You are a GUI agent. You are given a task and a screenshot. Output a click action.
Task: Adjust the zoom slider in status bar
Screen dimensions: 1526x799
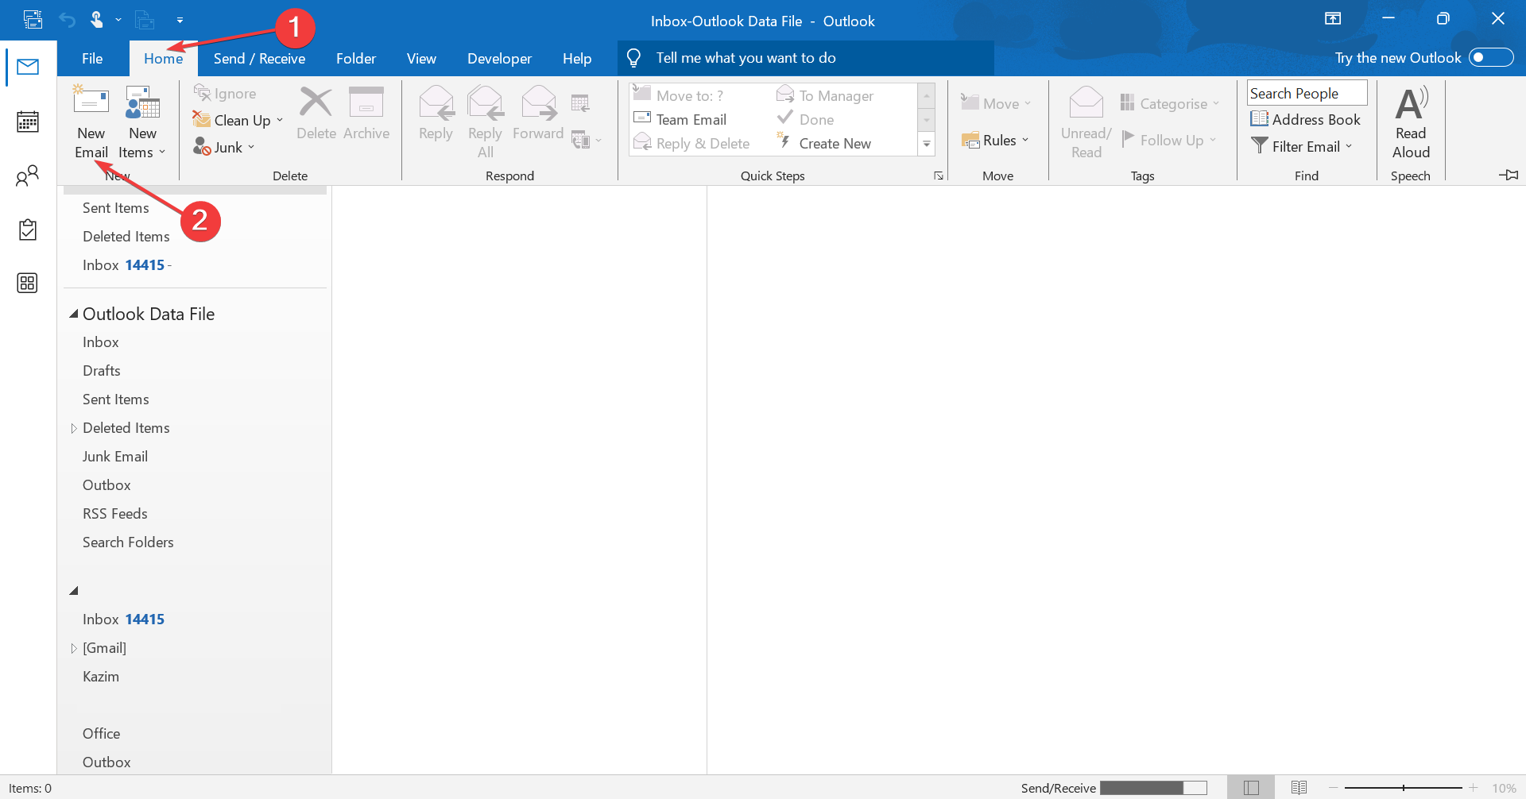click(1403, 787)
